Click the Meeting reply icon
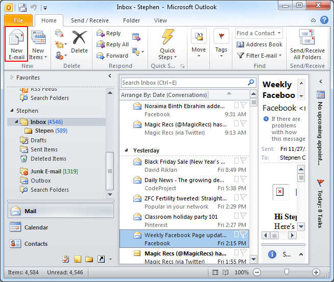 pyautogui.click(x=136, y=37)
